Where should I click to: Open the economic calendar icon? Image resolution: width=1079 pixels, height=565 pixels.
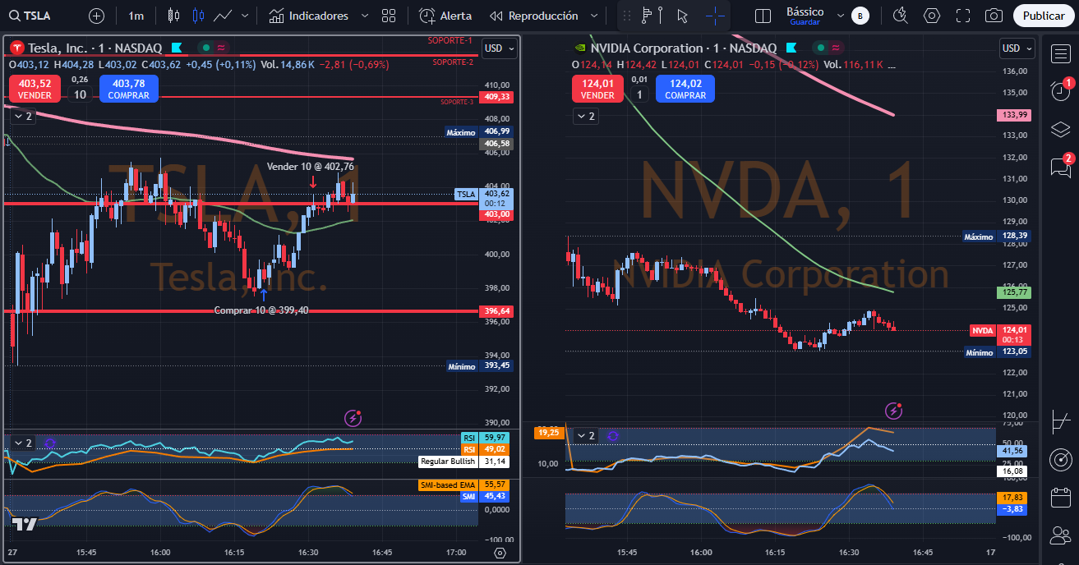click(x=1060, y=498)
